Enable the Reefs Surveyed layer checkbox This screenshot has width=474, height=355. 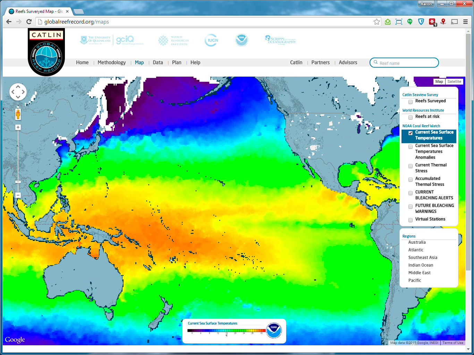tap(410, 102)
